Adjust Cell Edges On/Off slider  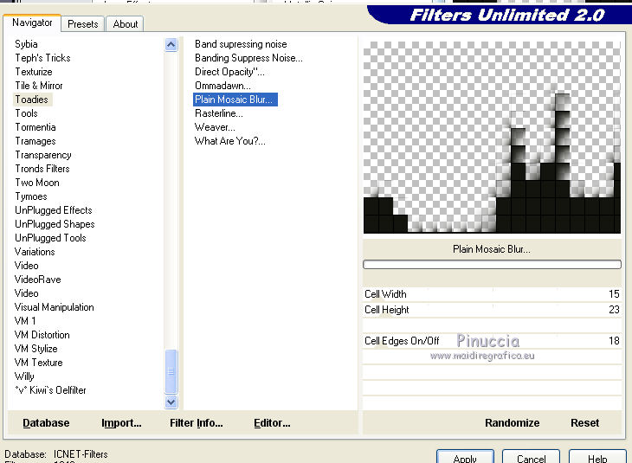[492, 341]
